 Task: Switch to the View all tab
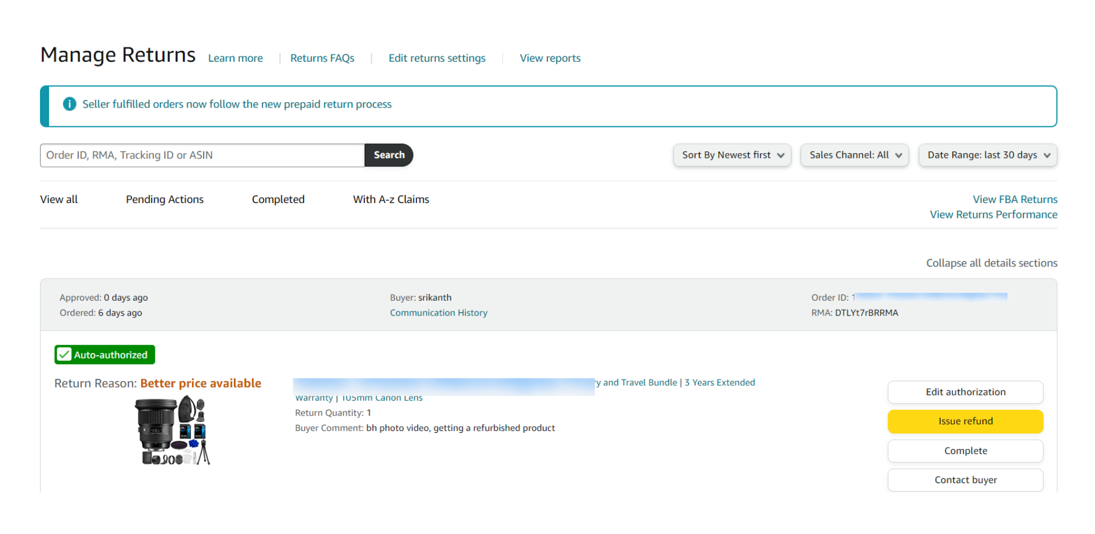tap(59, 200)
